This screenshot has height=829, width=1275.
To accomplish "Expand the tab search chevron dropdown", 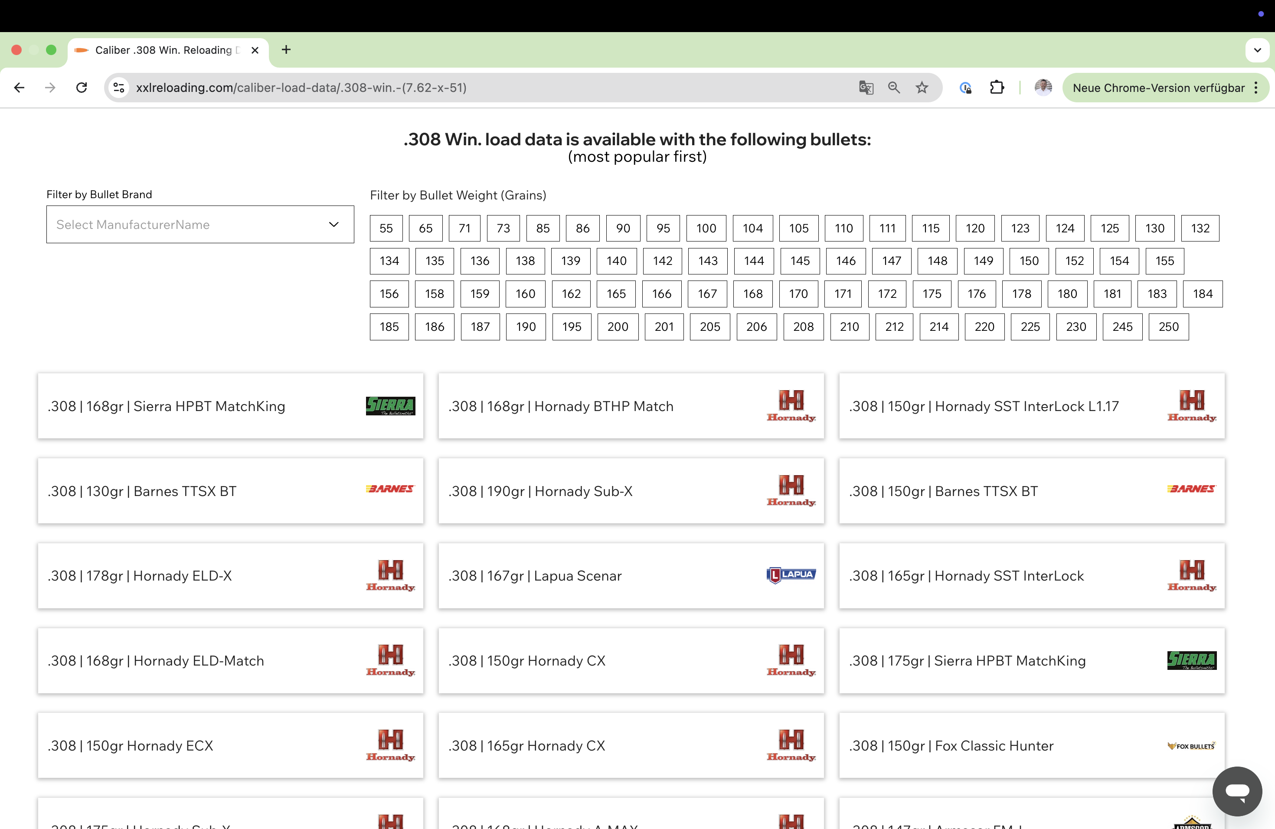I will click(x=1257, y=50).
